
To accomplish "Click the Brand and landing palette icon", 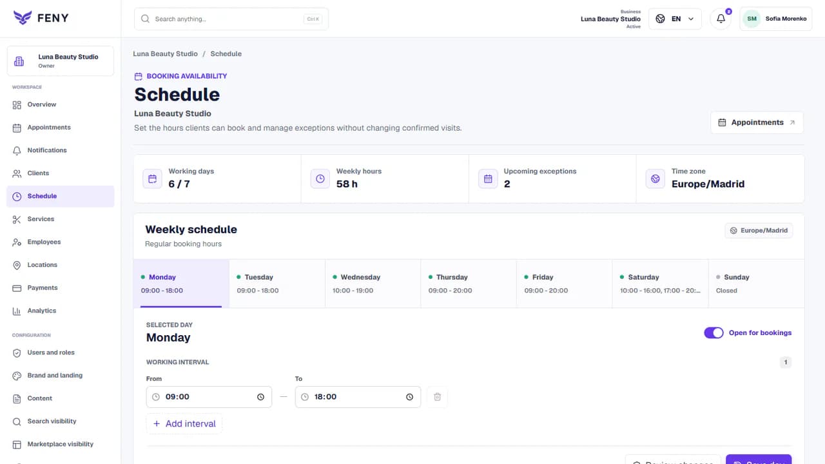I will (17, 376).
